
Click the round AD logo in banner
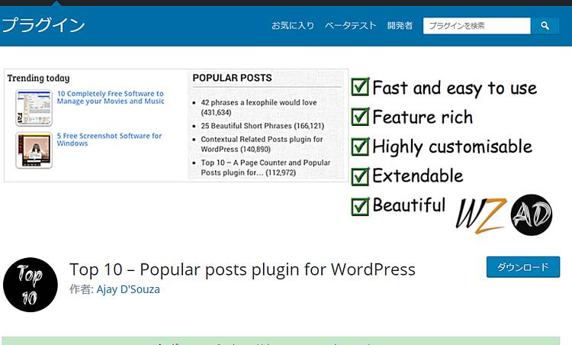[532, 214]
